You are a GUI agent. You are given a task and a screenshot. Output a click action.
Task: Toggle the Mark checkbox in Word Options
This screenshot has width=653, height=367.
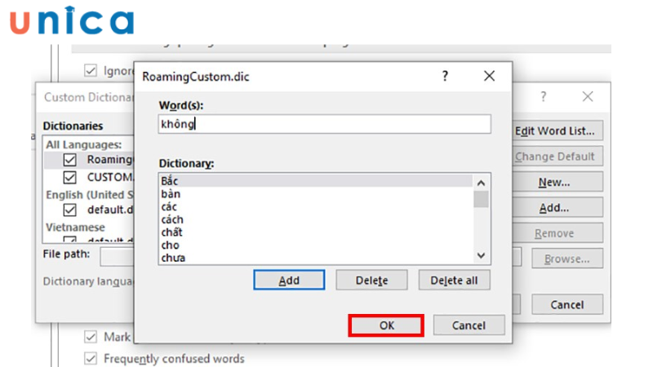click(91, 337)
